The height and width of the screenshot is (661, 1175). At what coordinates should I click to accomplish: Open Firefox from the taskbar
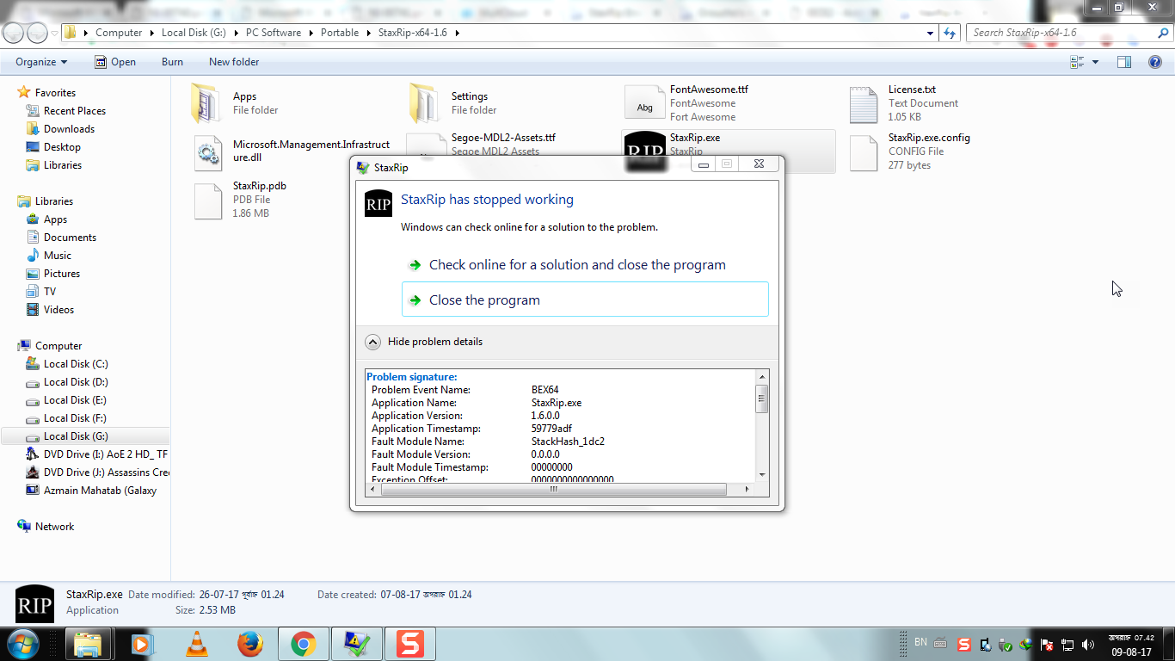(250, 644)
